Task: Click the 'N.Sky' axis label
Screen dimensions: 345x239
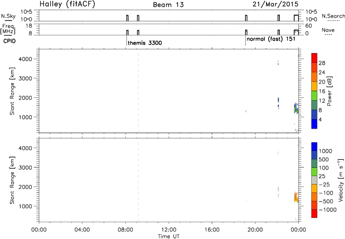Action: tap(8, 16)
